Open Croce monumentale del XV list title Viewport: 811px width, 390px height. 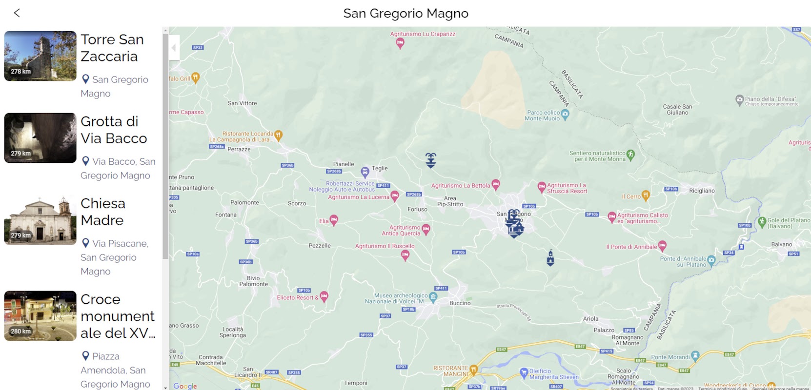[118, 316]
